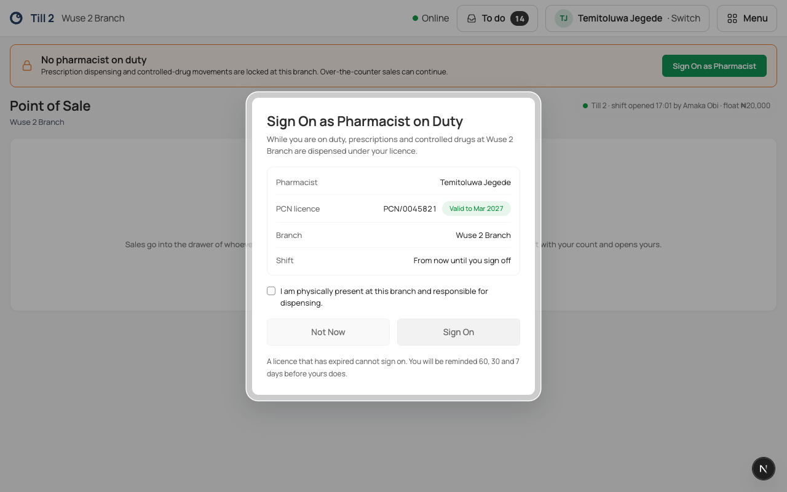
Task: Click the Valid to Mar 2027 badge
Action: click(477, 208)
